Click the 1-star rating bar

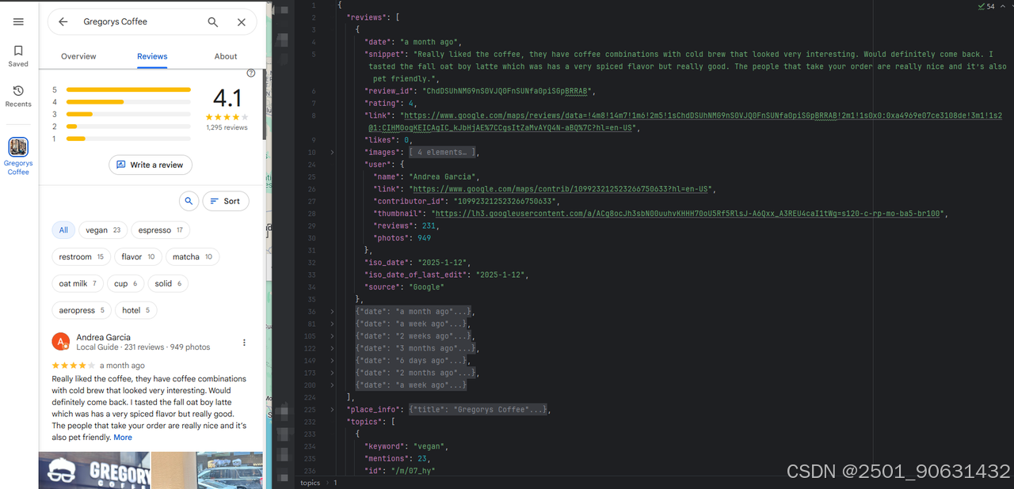128,138
